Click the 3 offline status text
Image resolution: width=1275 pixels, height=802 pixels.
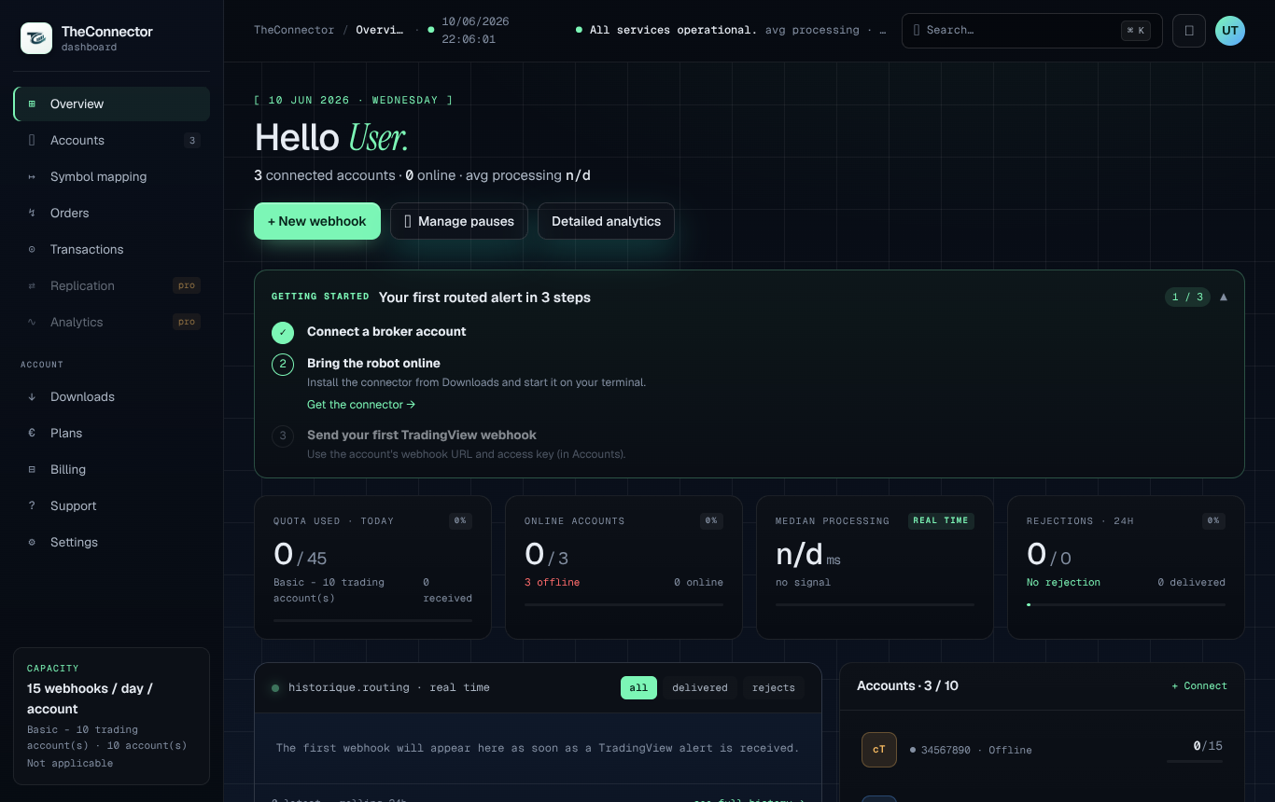pyautogui.click(x=552, y=582)
